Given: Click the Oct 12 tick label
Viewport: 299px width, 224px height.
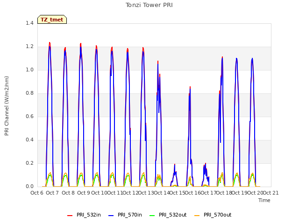Looking at the screenshot, I should click(130, 193).
